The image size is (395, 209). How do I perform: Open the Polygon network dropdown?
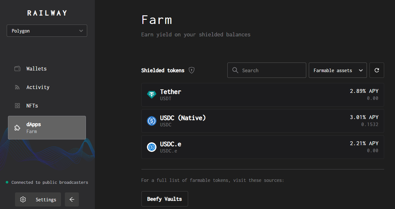coord(47,31)
